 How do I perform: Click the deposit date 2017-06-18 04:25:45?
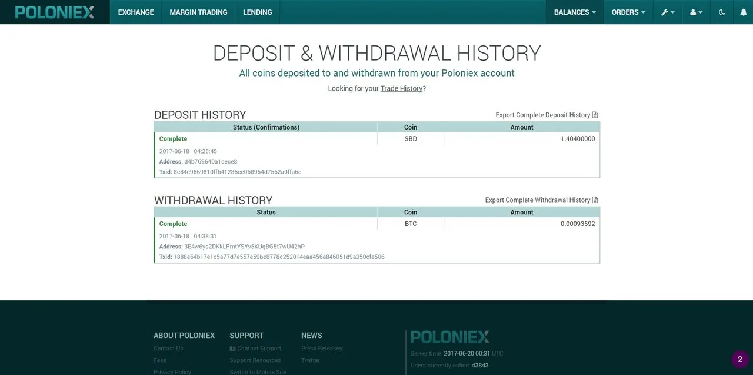click(188, 151)
